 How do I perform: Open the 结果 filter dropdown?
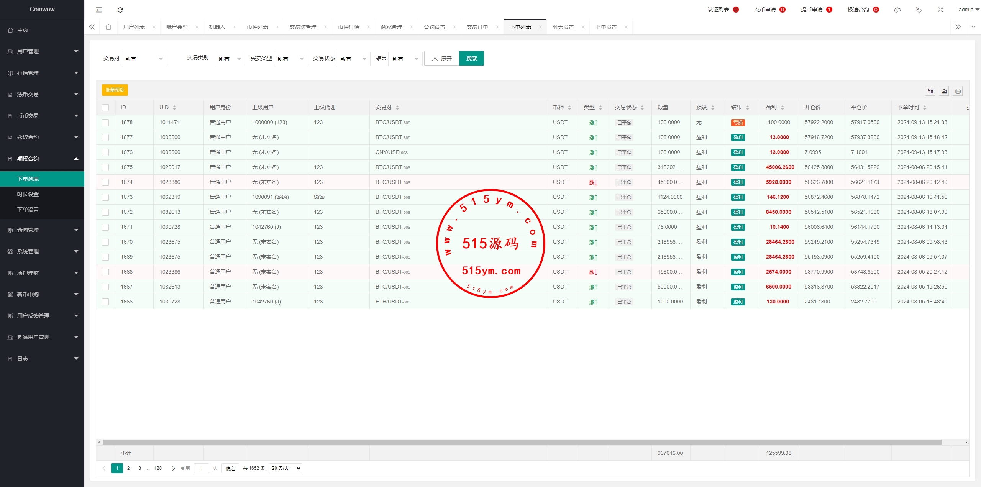pos(405,59)
